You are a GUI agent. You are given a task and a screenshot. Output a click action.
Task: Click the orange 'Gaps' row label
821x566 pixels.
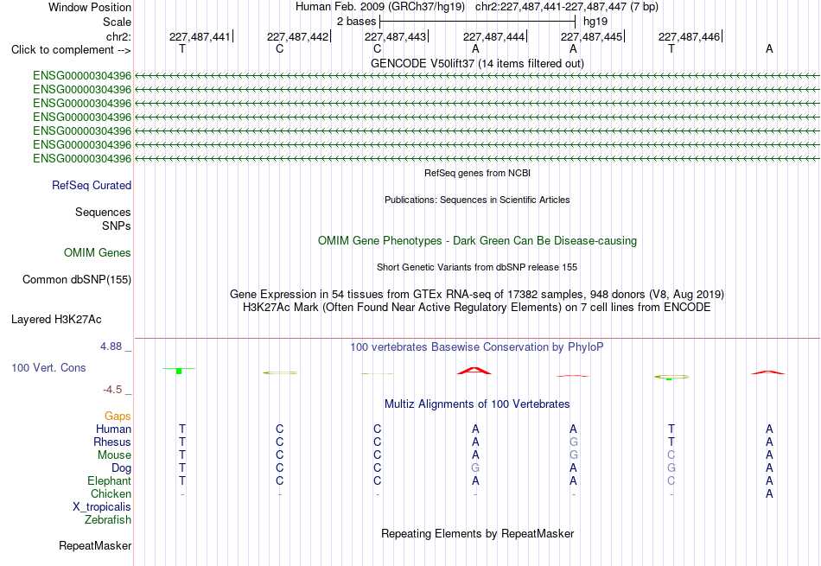pyautogui.click(x=118, y=417)
